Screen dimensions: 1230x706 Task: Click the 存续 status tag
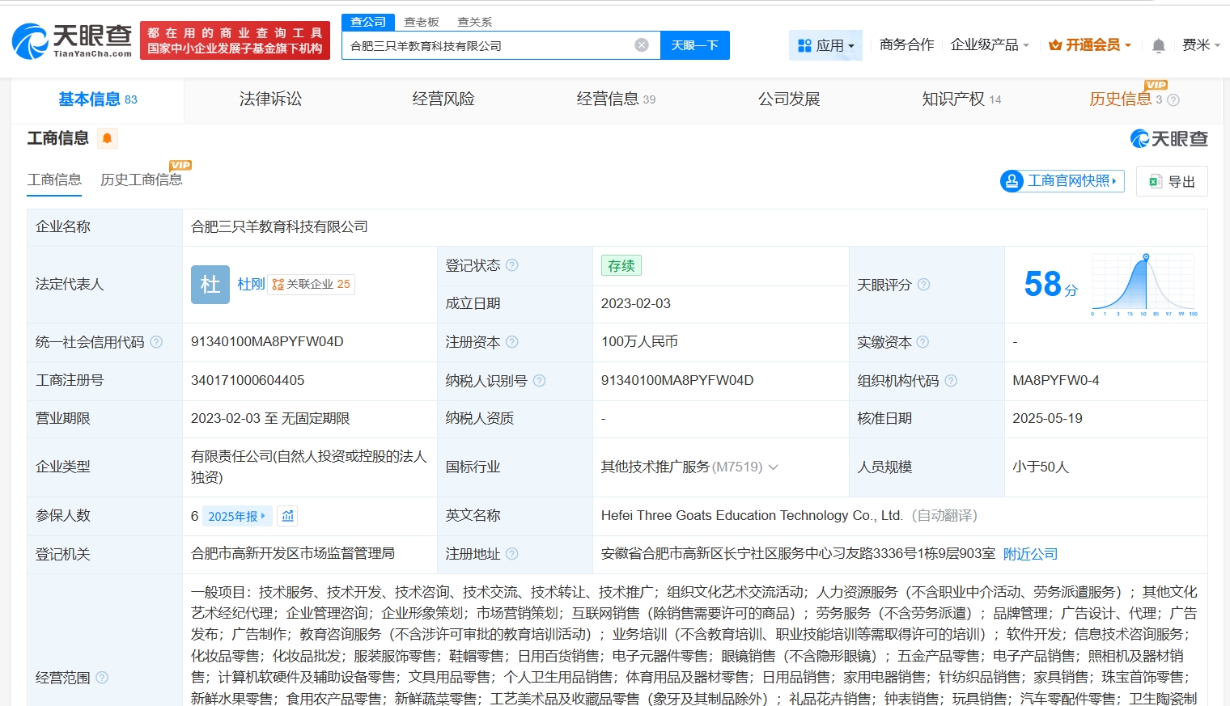(621, 265)
